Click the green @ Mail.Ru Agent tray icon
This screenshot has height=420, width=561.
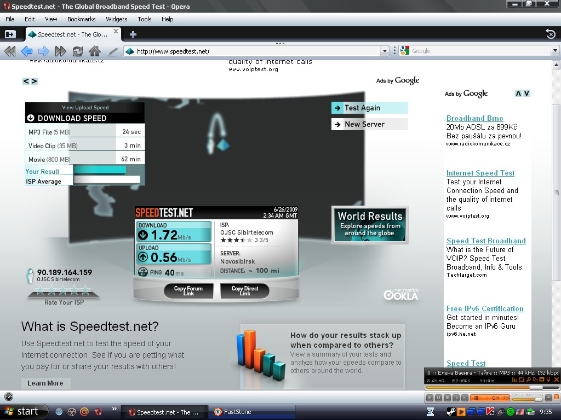511,412
